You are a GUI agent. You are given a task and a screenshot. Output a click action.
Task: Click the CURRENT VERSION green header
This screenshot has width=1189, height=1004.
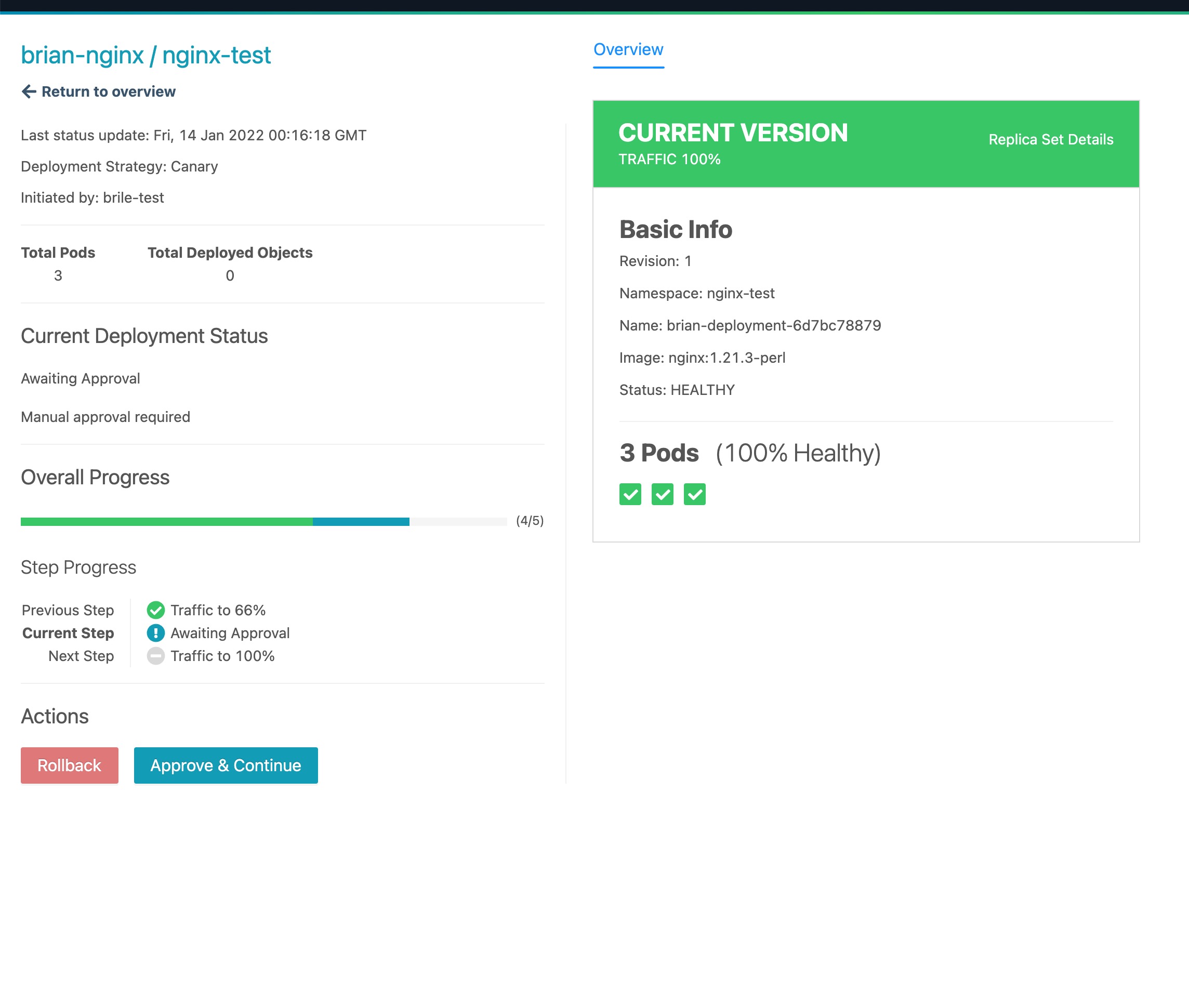point(733,133)
